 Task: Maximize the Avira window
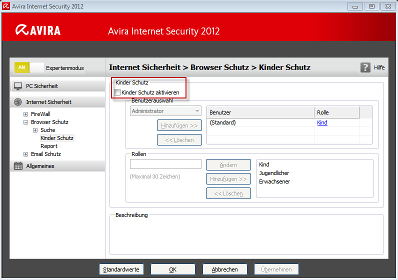[x=371, y=6]
